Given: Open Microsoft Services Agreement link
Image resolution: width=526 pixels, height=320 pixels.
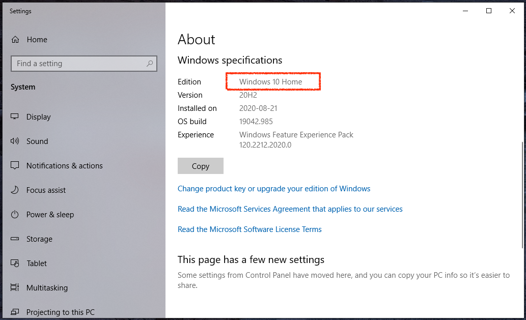Looking at the screenshot, I should (290, 209).
